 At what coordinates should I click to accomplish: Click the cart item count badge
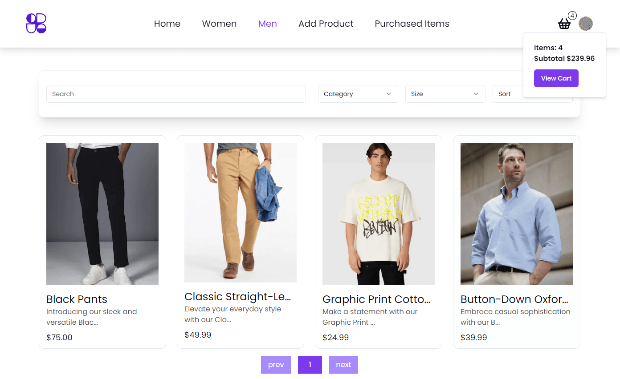[x=572, y=16]
